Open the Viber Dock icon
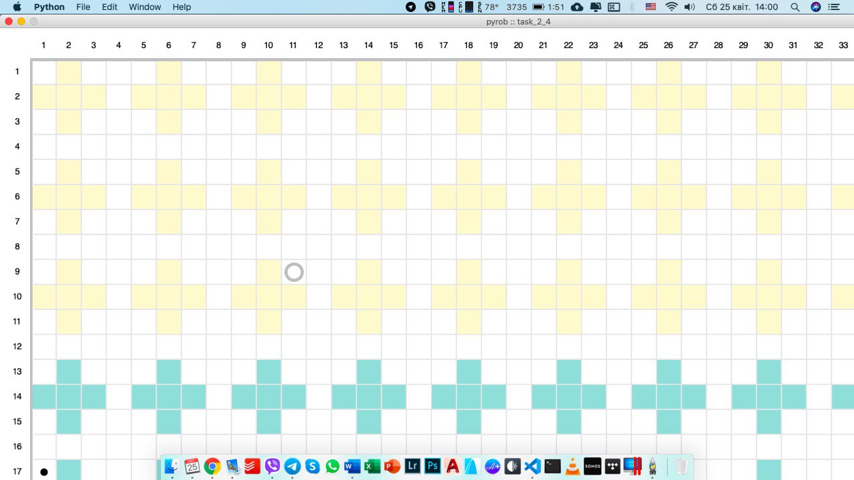 pyautogui.click(x=272, y=467)
